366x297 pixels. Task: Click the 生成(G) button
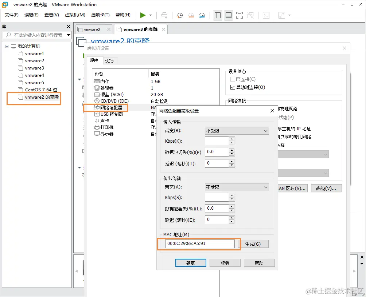[253, 244]
